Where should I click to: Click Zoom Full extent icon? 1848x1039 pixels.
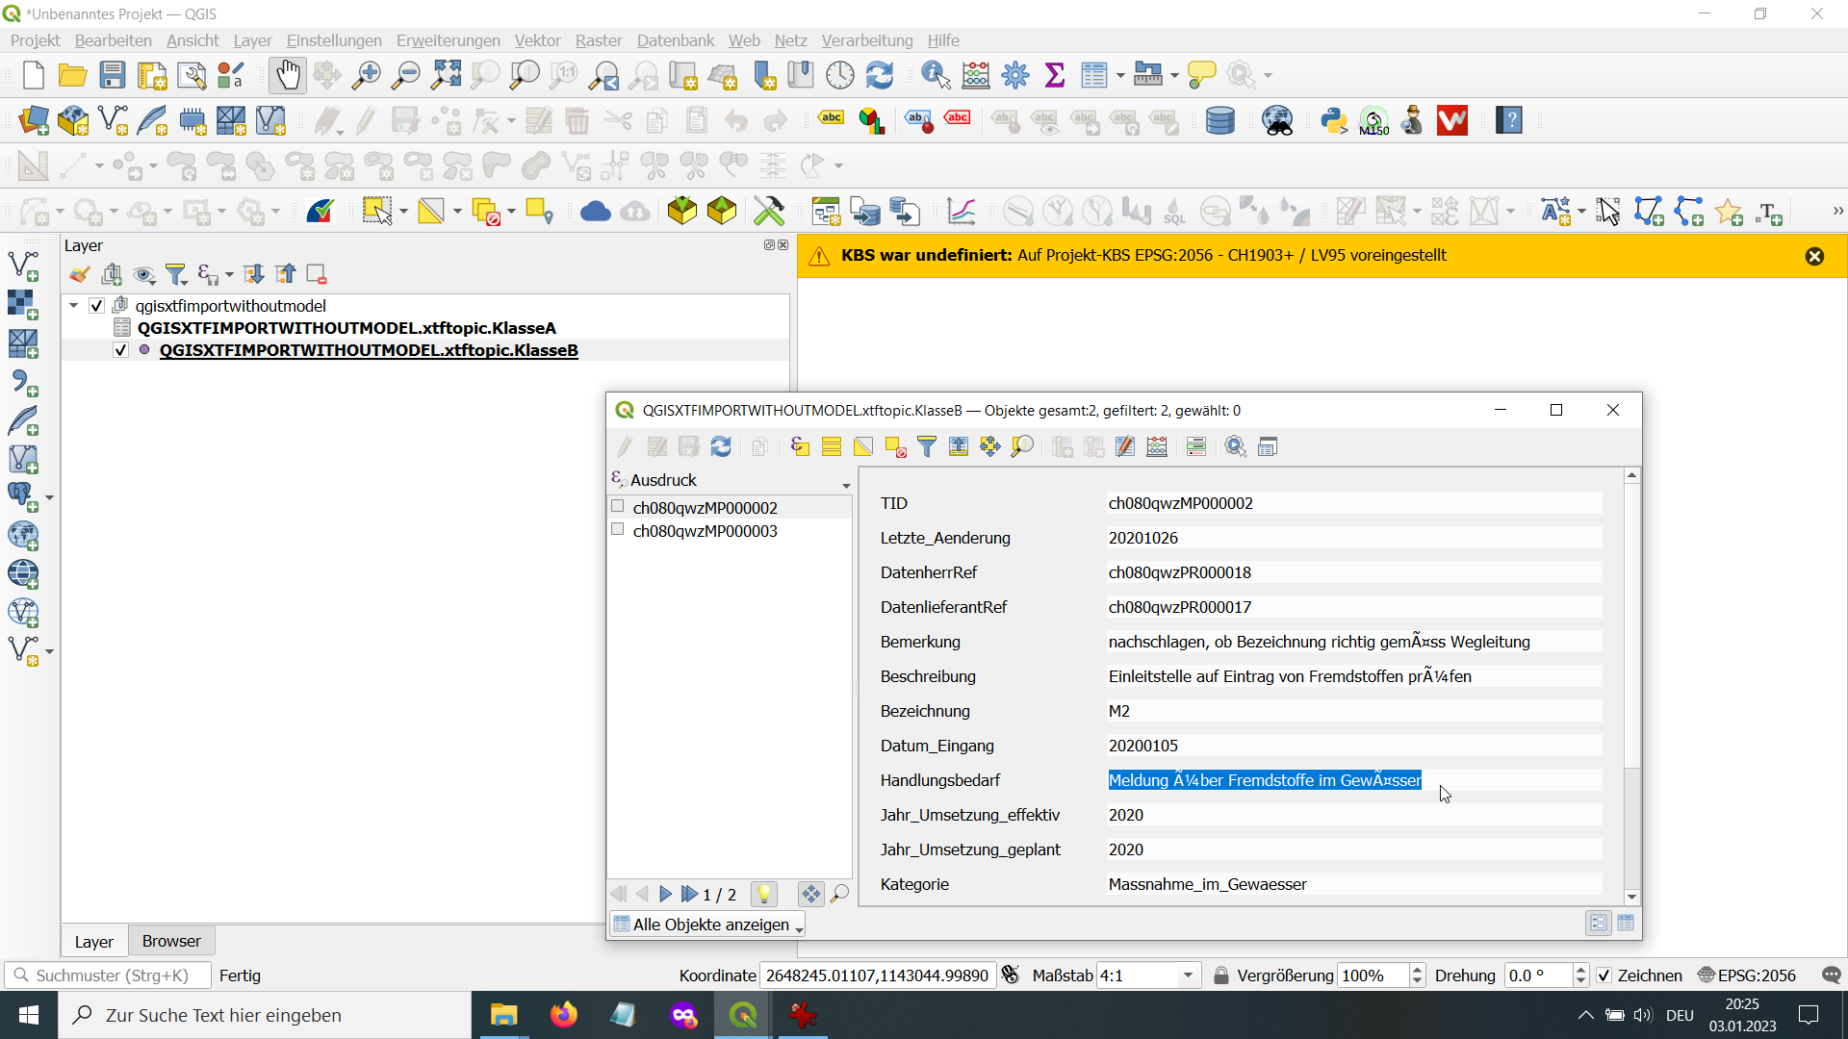coord(446,75)
